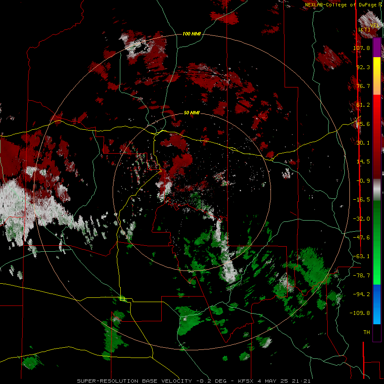Image resolution: width=384 pixels, height=384 pixels.
Task: Select the dark blue segment of the color bar
Action: click(x=377, y=293)
